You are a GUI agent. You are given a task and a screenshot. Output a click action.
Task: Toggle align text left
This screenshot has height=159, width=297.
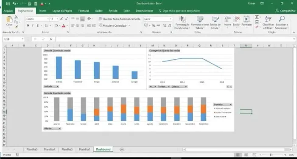(73, 25)
